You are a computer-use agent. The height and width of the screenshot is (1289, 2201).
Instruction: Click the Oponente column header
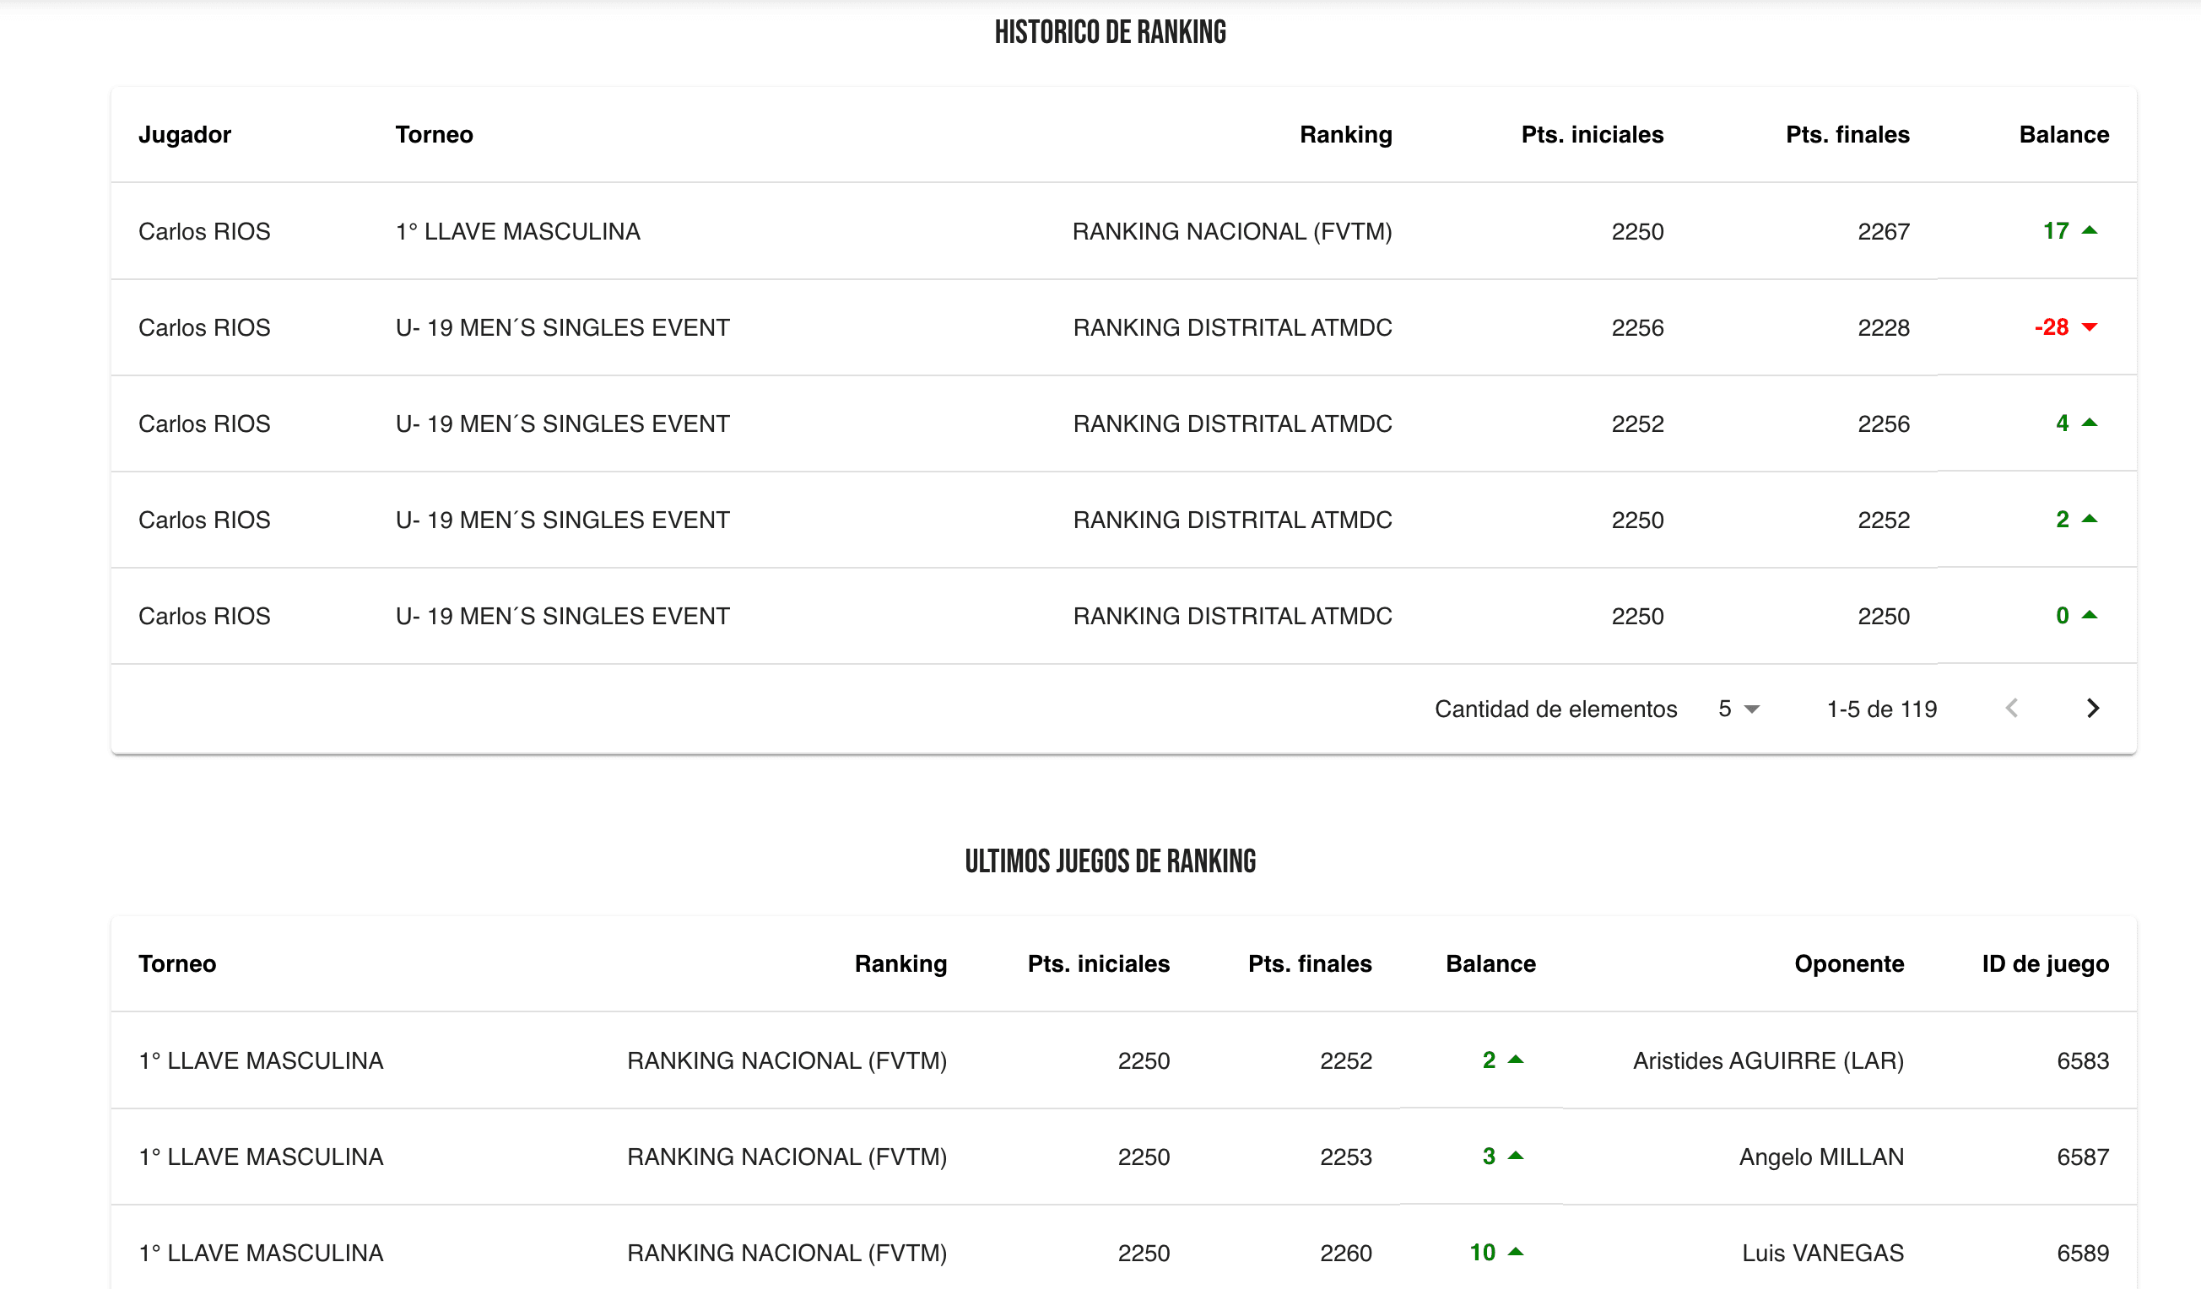1848,963
